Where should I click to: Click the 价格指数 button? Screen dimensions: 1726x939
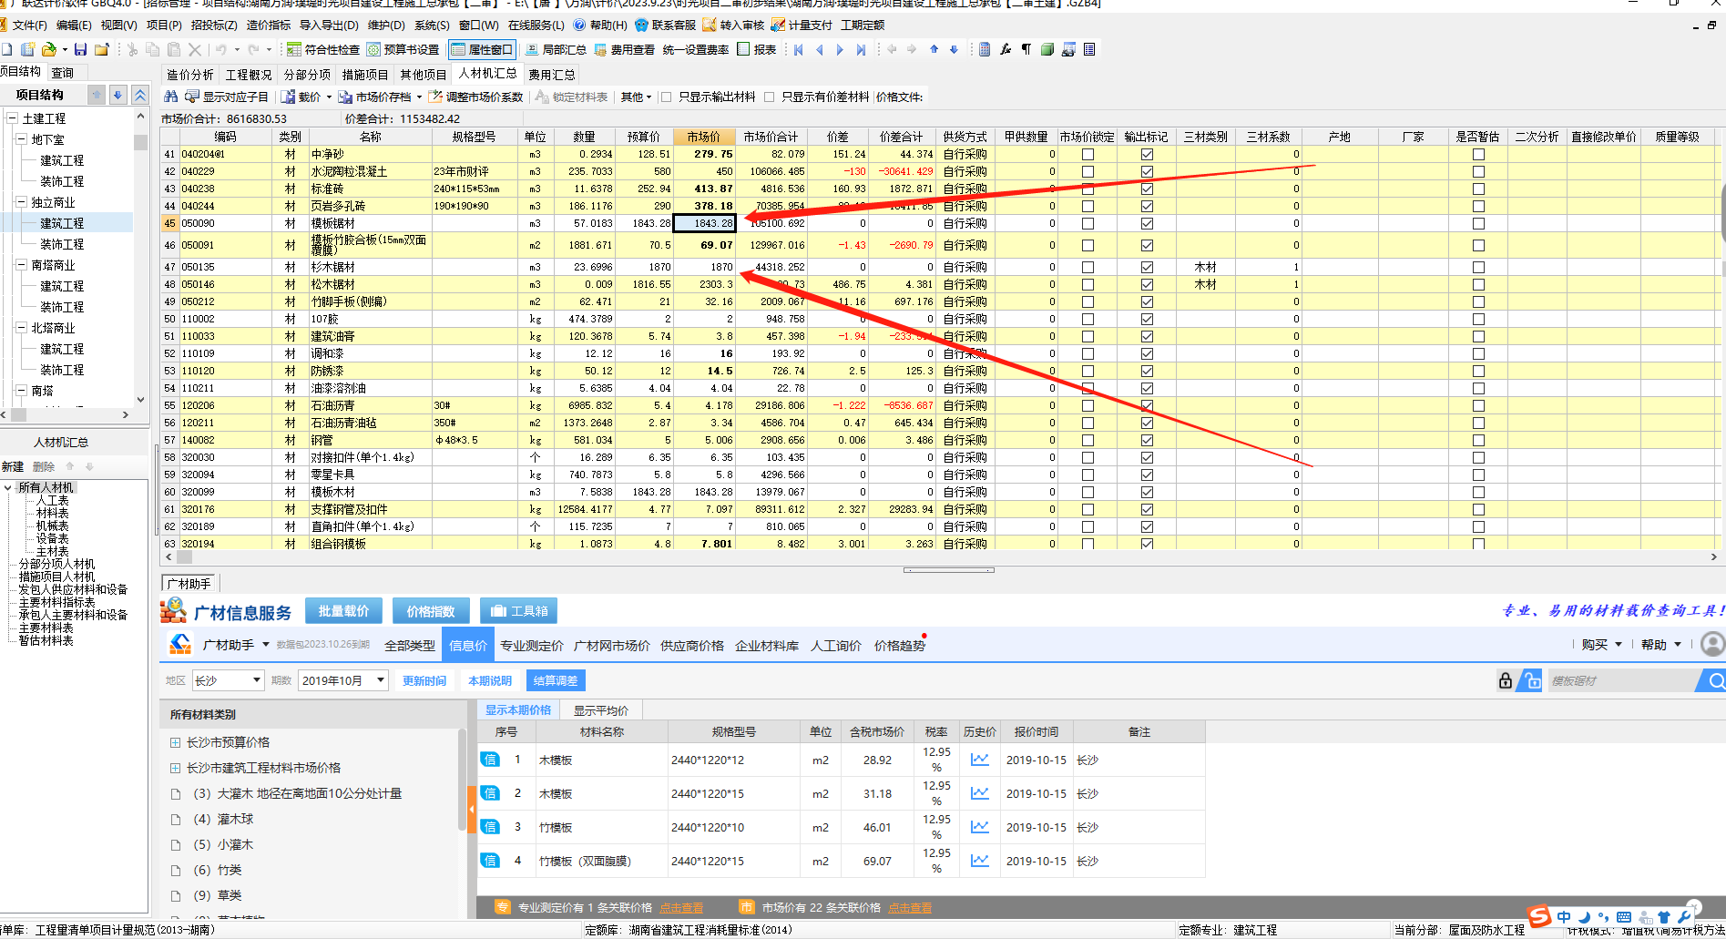click(431, 611)
